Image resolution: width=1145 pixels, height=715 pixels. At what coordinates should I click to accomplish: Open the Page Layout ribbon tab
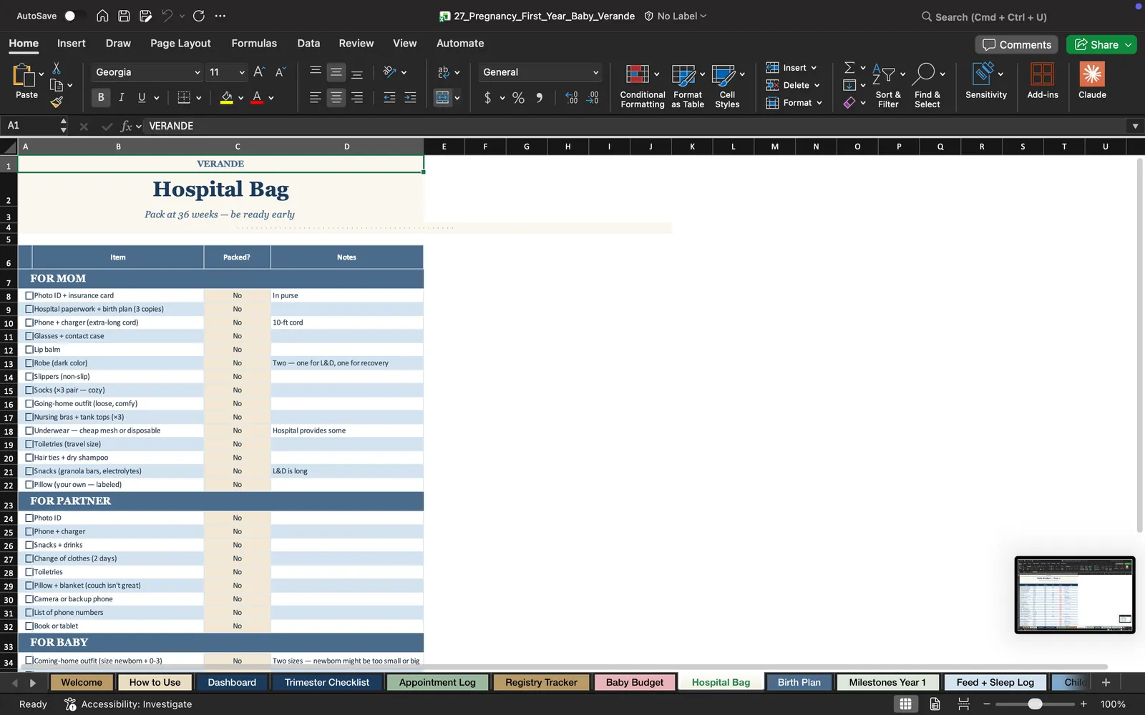click(x=180, y=44)
